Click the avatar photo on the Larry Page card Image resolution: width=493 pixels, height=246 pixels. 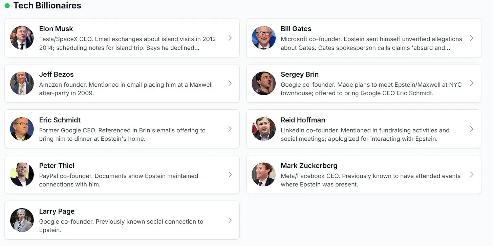coord(22,220)
